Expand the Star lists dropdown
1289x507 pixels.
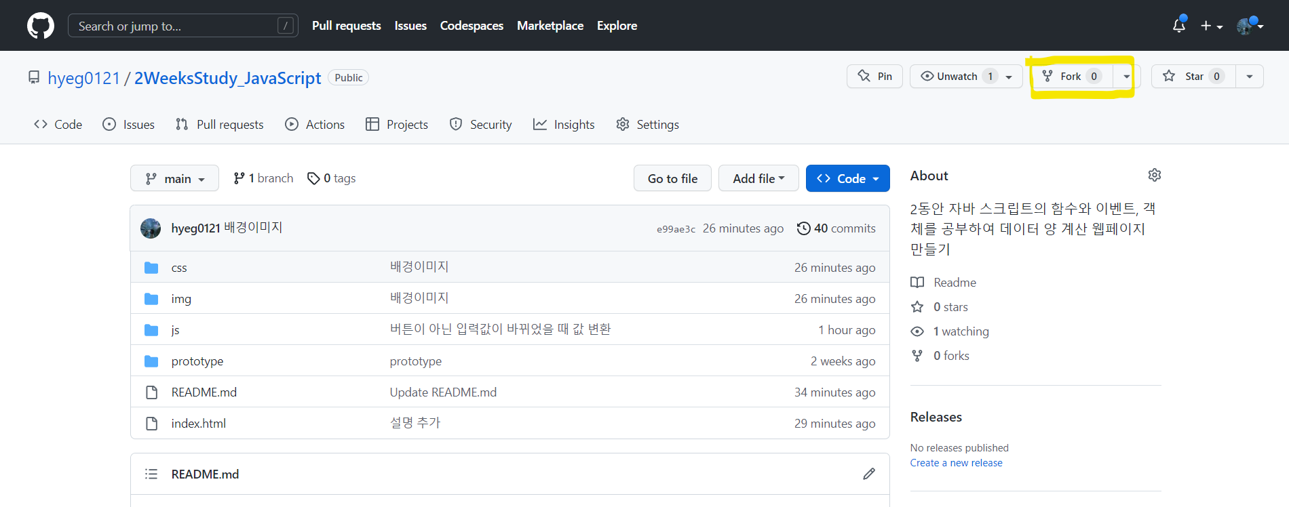pyautogui.click(x=1250, y=77)
